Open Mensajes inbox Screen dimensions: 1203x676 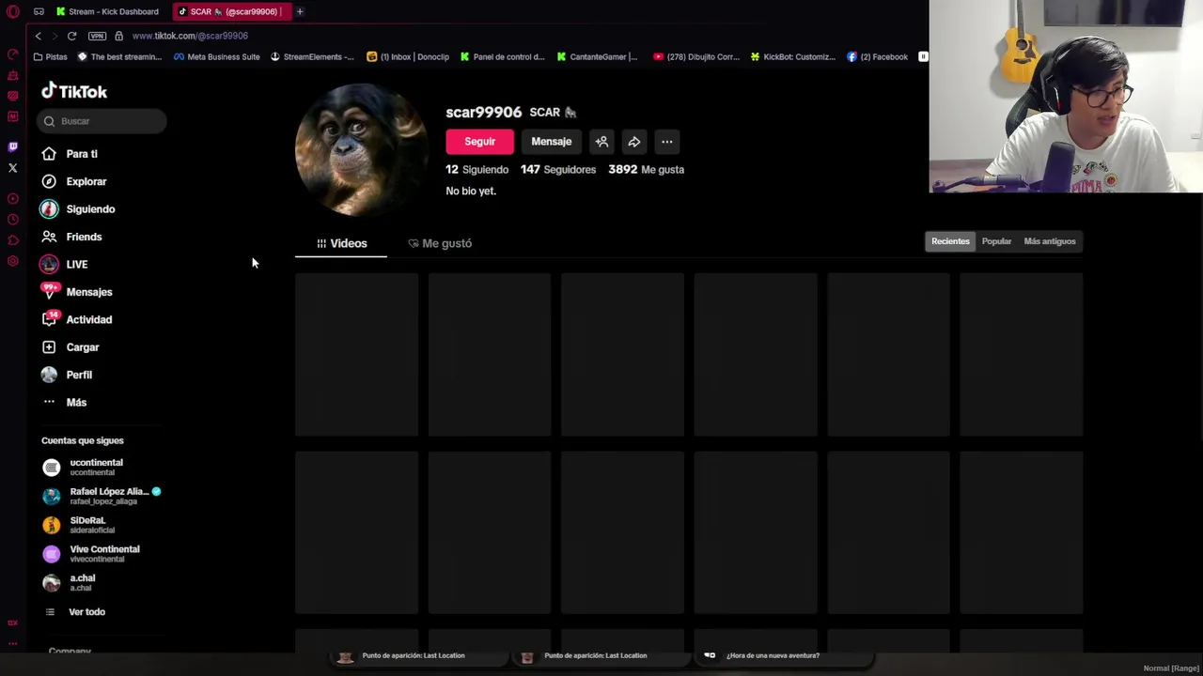point(76,292)
